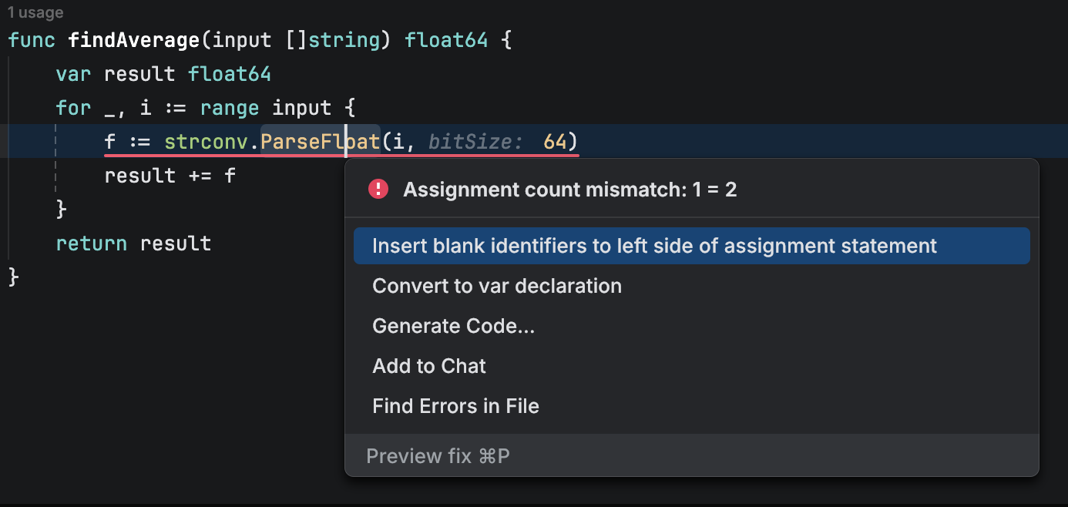
Task: Click the []string parameter type
Action: coord(333,40)
